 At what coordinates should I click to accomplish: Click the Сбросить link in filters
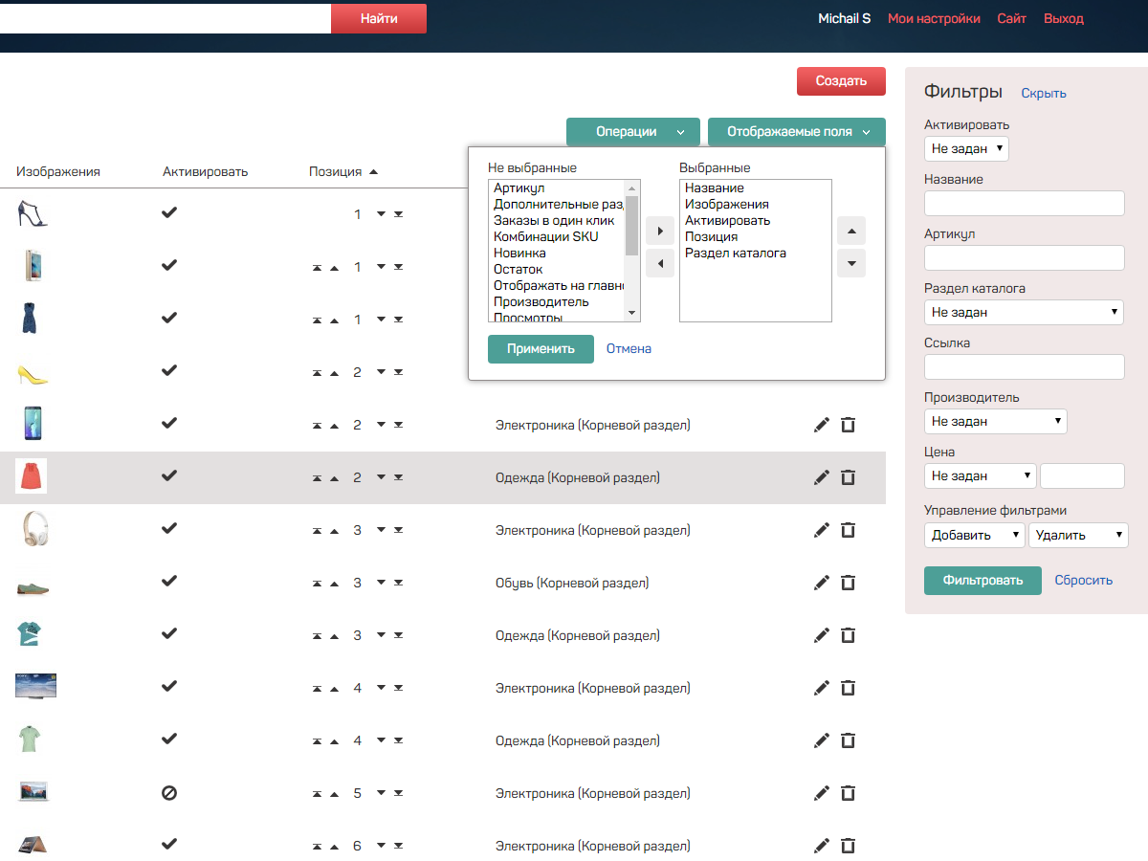pyautogui.click(x=1084, y=580)
